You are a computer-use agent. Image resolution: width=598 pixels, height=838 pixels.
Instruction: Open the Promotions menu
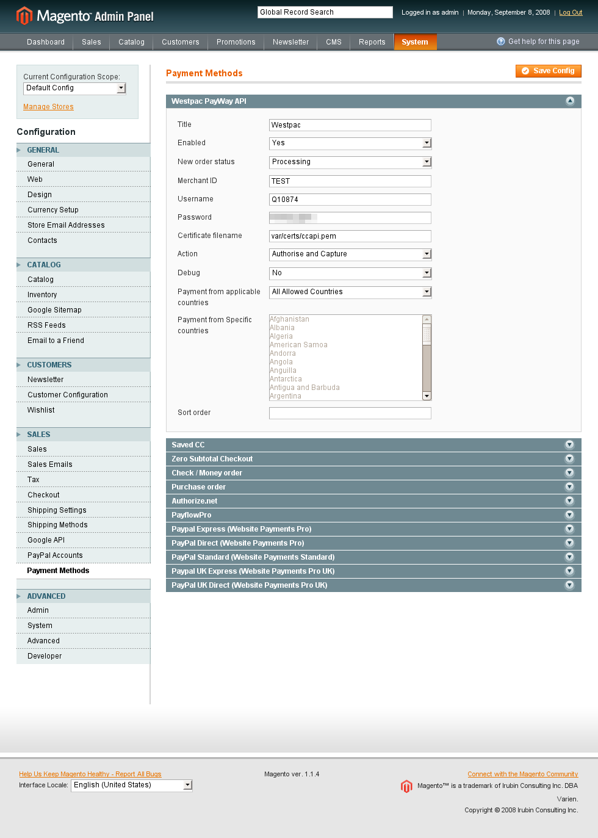(236, 42)
